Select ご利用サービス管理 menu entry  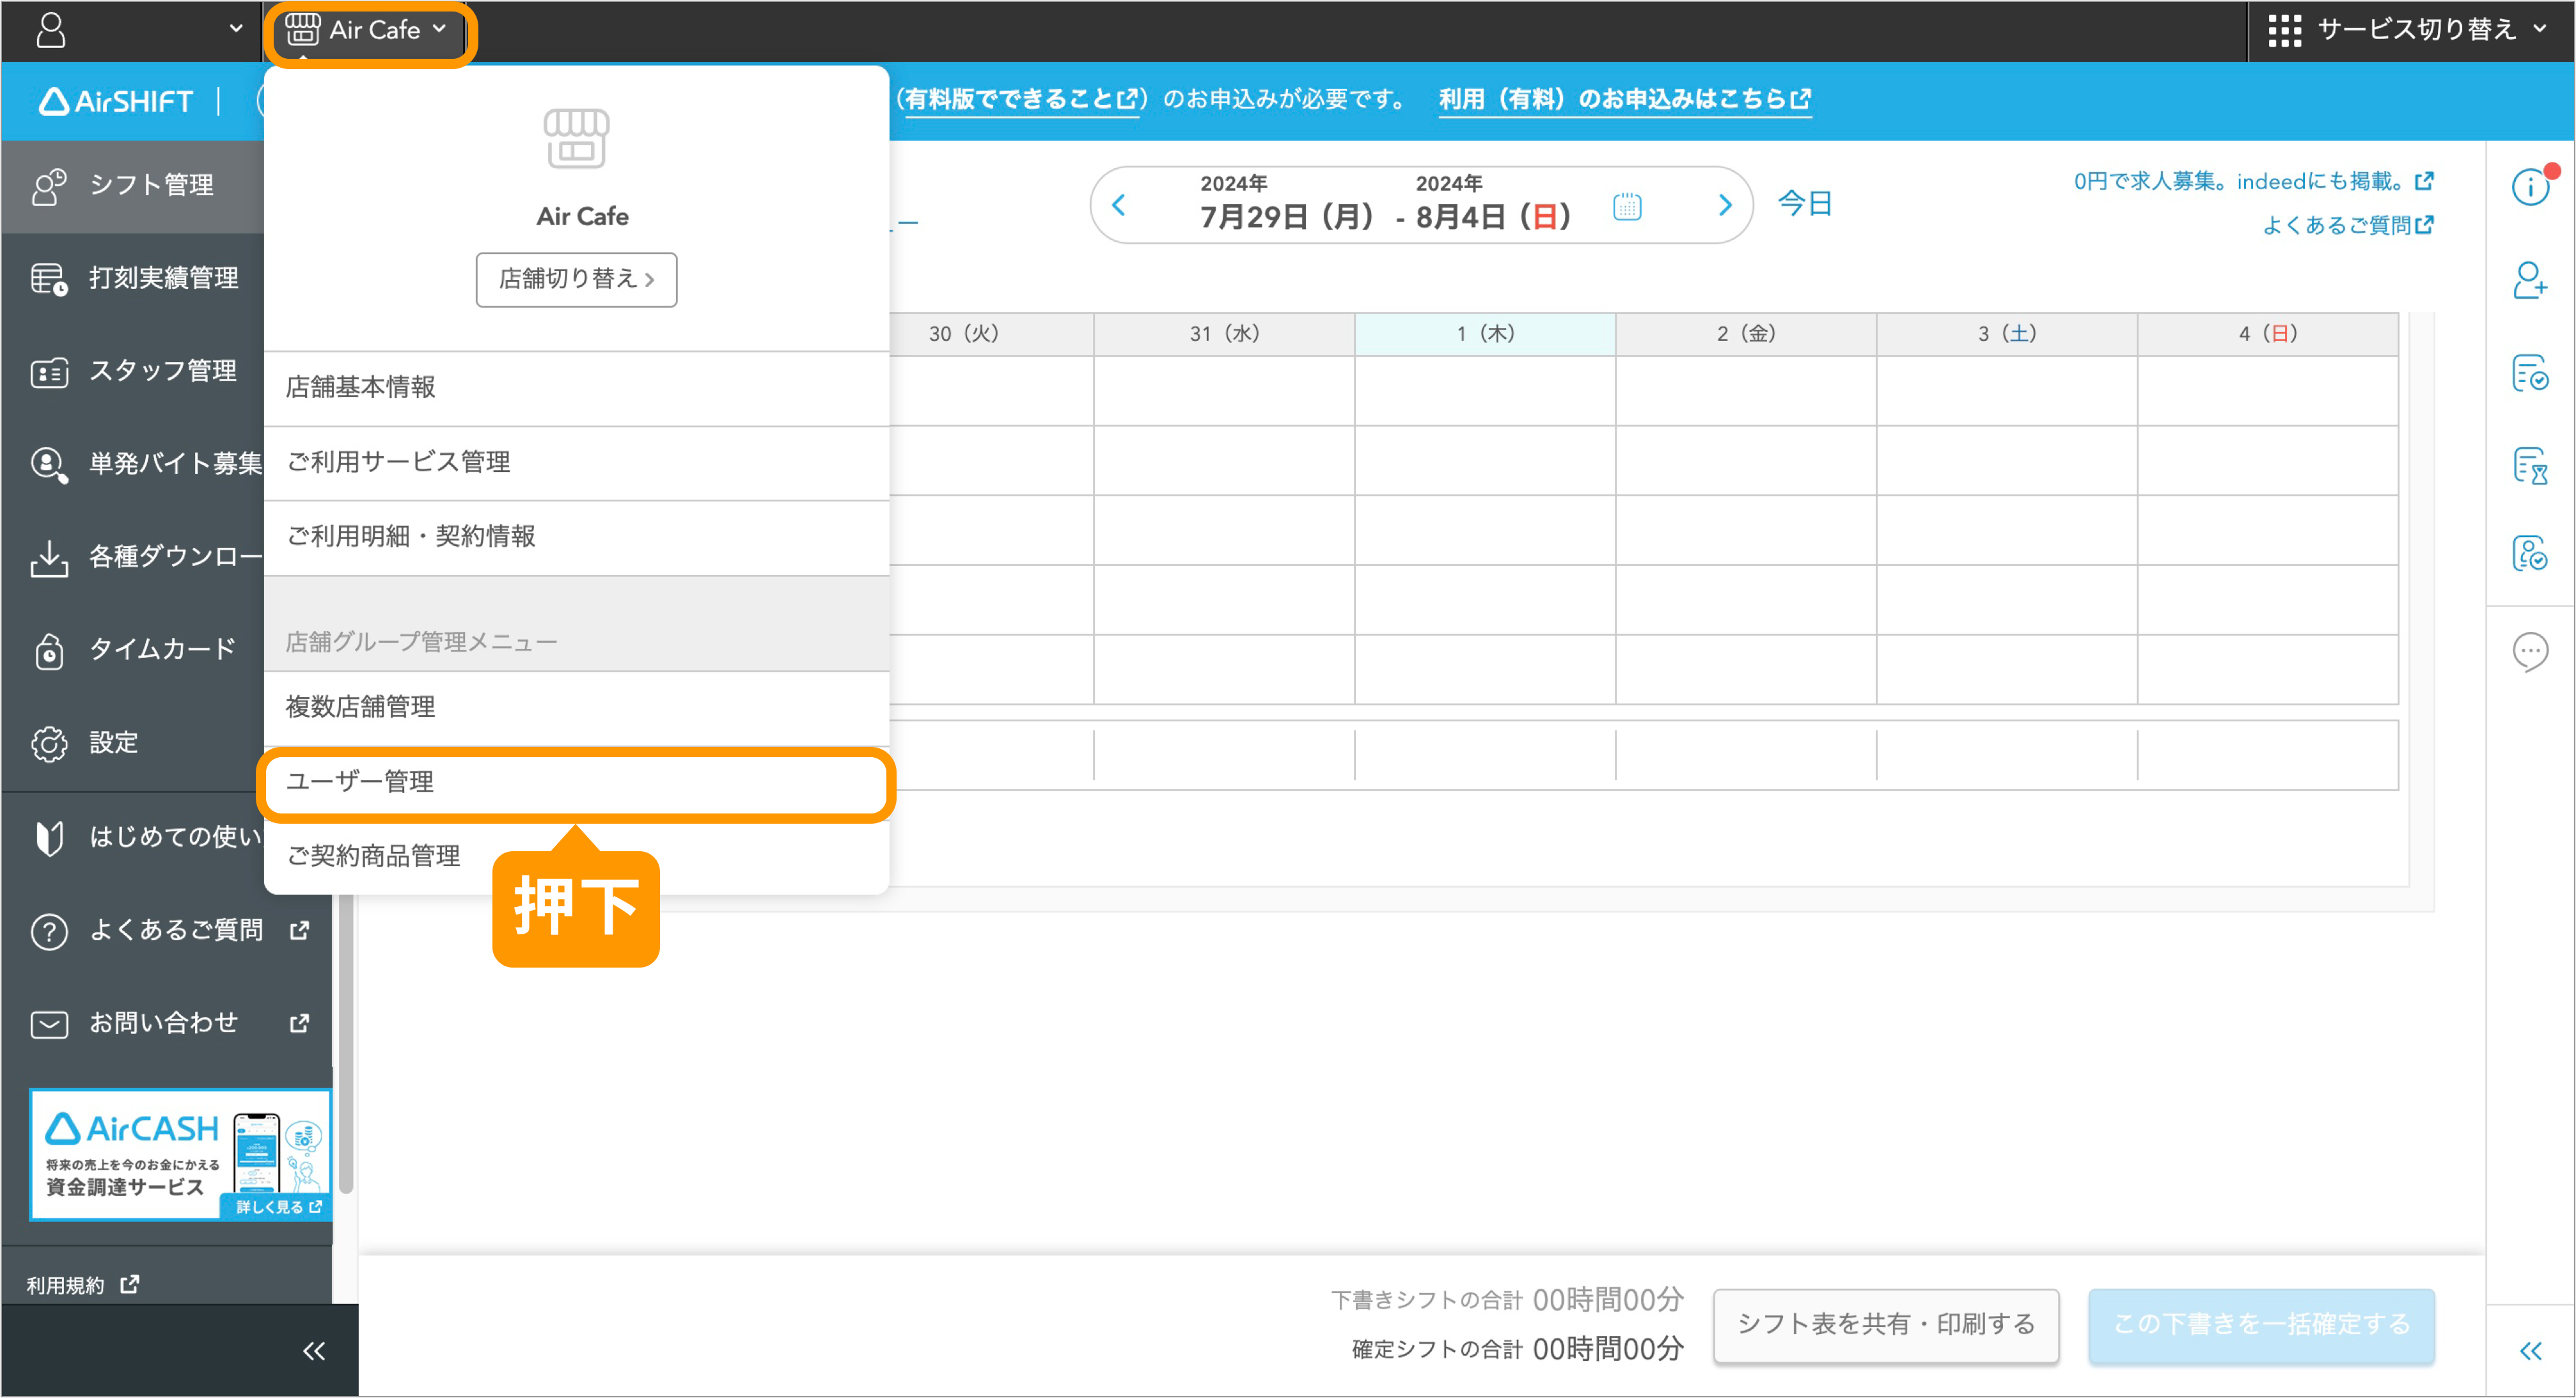click(576, 462)
